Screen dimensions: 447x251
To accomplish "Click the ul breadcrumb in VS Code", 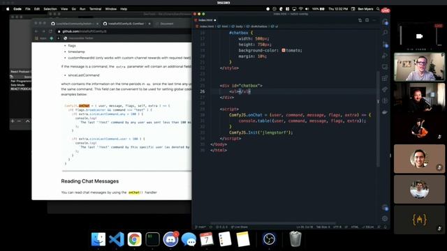I will pyautogui.click(x=274, y=26).
